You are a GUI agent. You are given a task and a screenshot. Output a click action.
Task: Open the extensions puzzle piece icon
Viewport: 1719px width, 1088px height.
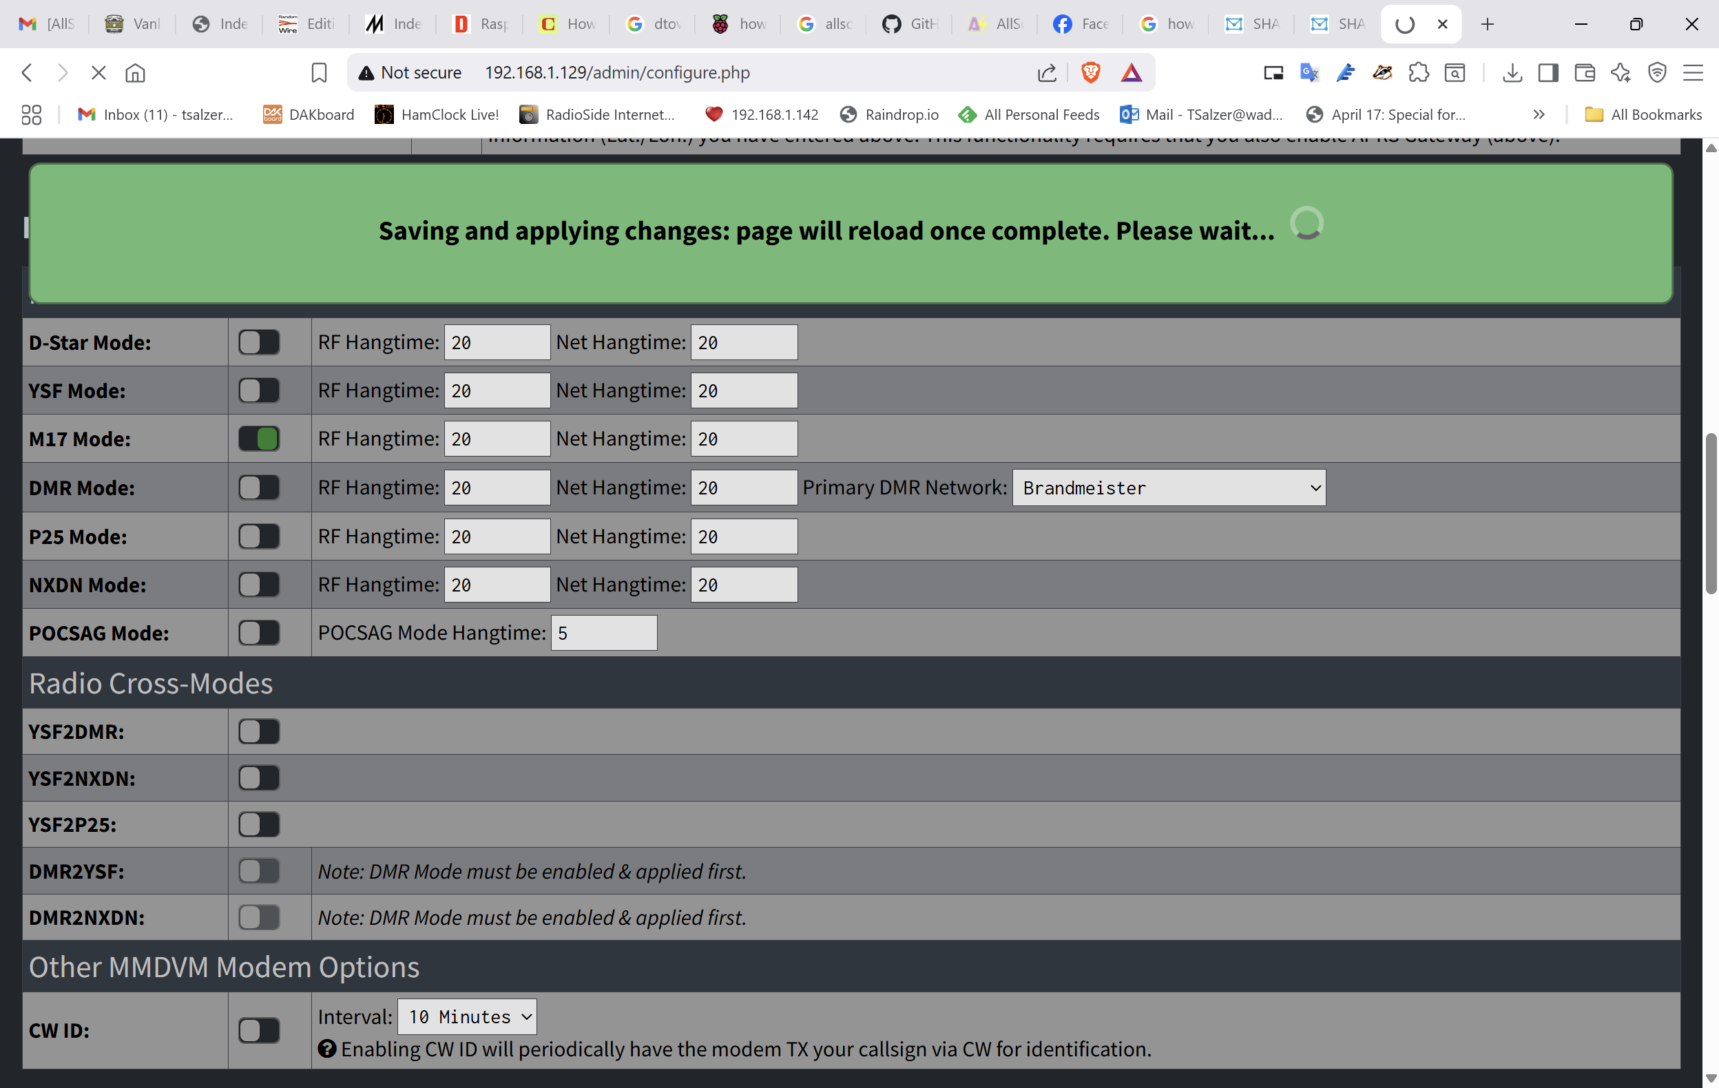[1419, 72]
